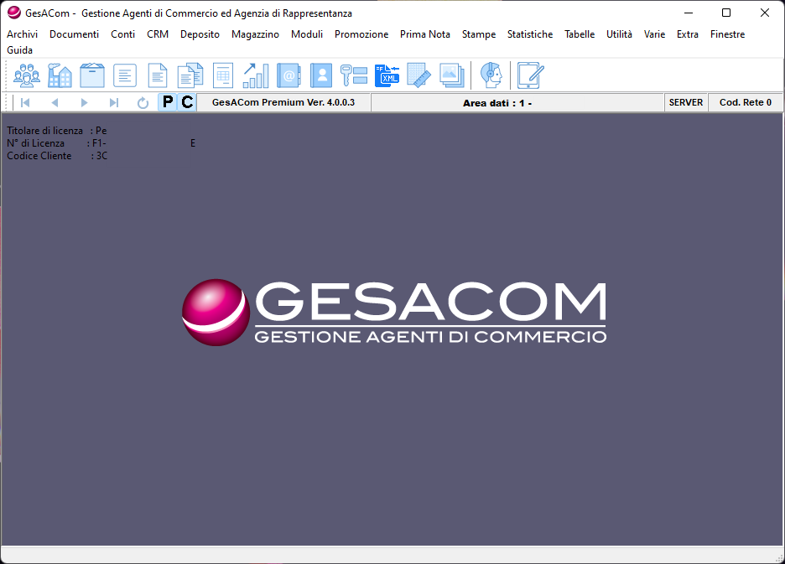Screen dimensions: 785x564
Task: Open the Utilità menu
Action: coord(619,34)
